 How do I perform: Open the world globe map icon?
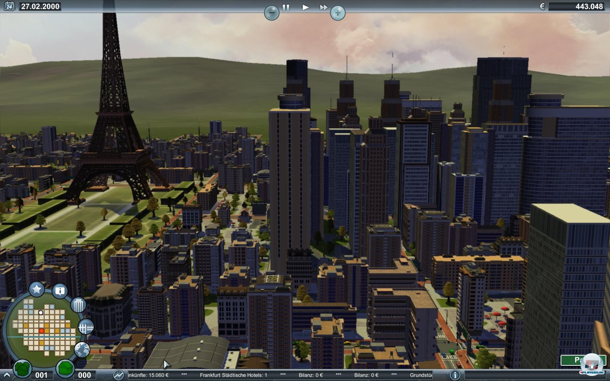tap(82, 350)
